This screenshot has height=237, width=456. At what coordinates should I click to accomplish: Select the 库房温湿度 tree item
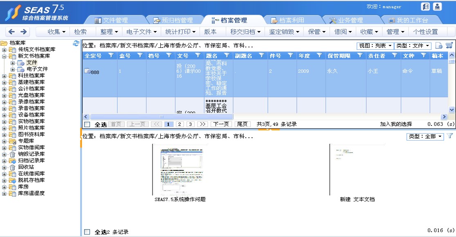(31, 193)
